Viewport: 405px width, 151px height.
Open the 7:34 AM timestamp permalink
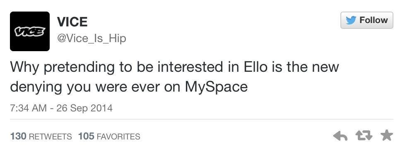click(61, 108)
